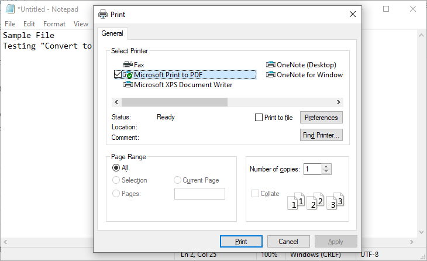427x261 pixels.
Task: Choose the OneNote for Windows printer icon
Action: (x=271, y=75)
